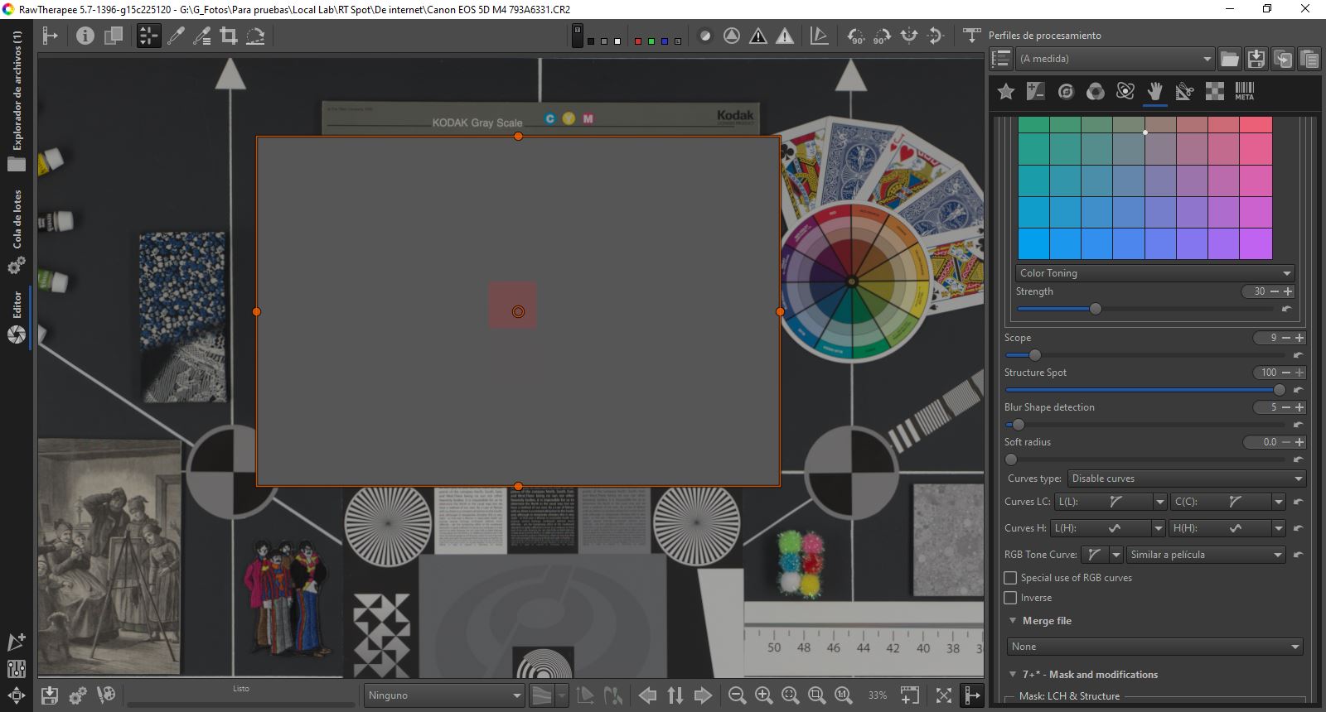The height and width of the screenshot is (712, 1326).
Task: Save current image with the disk icon
Action: (x=50, y=695)
